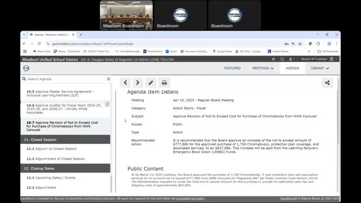Bookmark page with star icon
The height and width of the screenshot is (203, 361).
click(x=300, y=44)
